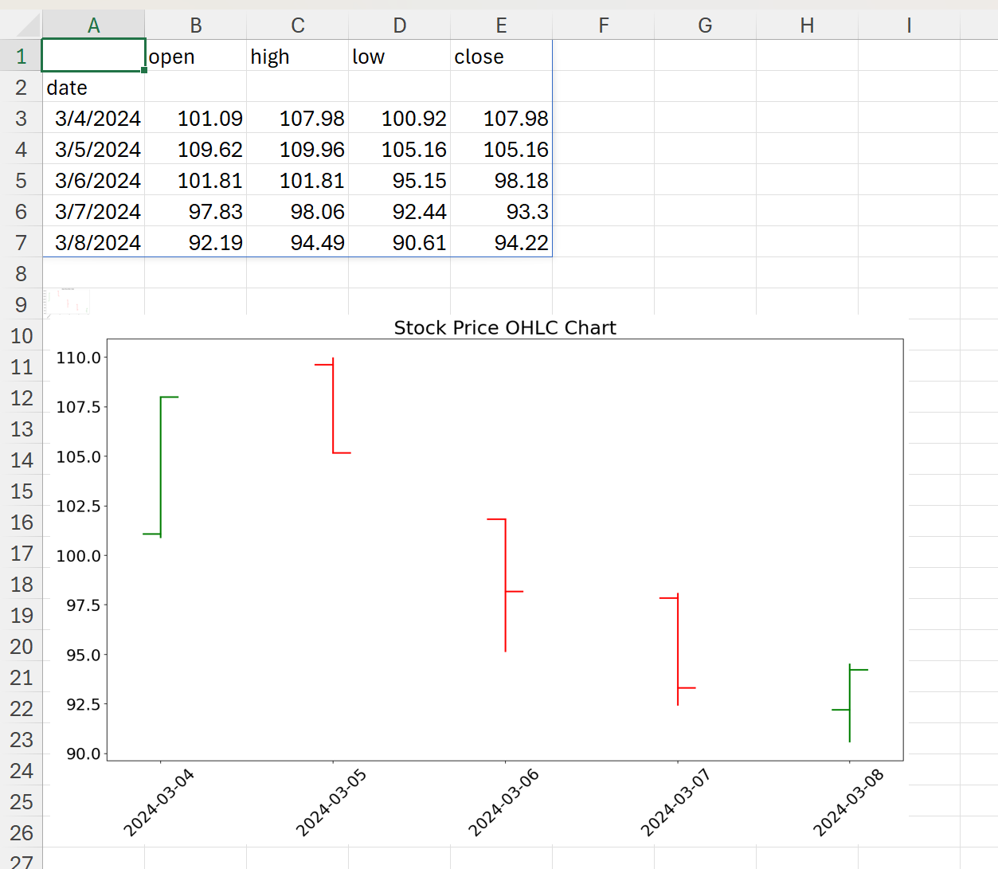The width and height of the screenshot is (998, 869).
Task: Click the "close" header cell
Action: [501, 57]
